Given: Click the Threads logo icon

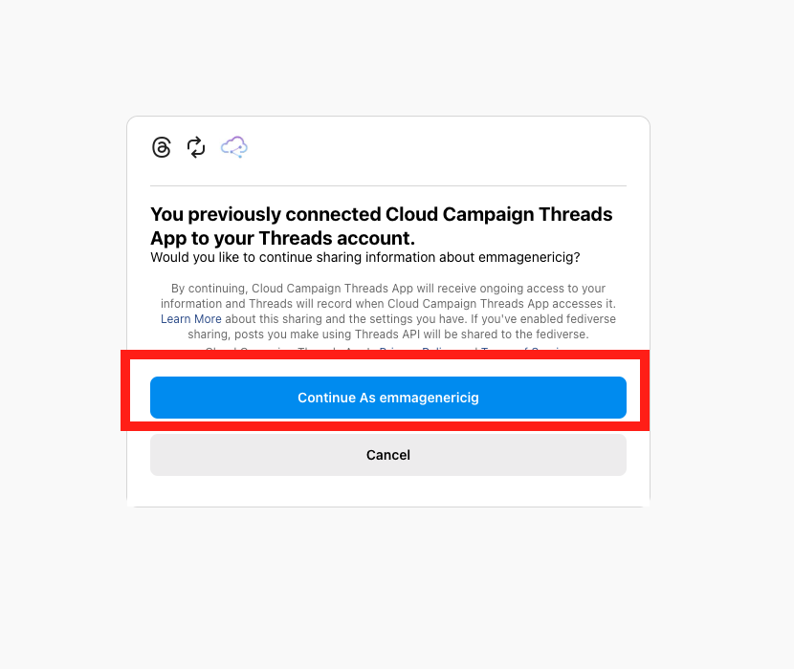Looking at the screenshot, I should pyautogui.click(x=162, y=147).
